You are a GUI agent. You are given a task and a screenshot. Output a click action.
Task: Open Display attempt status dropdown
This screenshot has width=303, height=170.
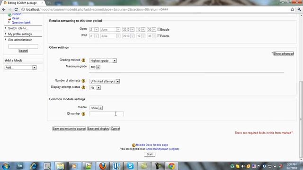[x=95, y=88]
